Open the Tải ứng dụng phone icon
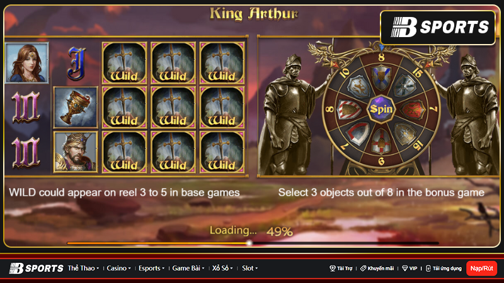504x283 pixels. (x=428, y=269)
